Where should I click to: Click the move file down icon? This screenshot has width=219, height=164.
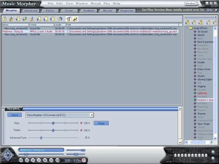pos(52,19)
